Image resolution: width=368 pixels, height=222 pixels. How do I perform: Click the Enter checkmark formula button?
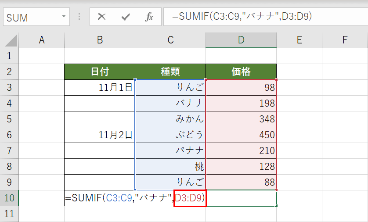126,17
